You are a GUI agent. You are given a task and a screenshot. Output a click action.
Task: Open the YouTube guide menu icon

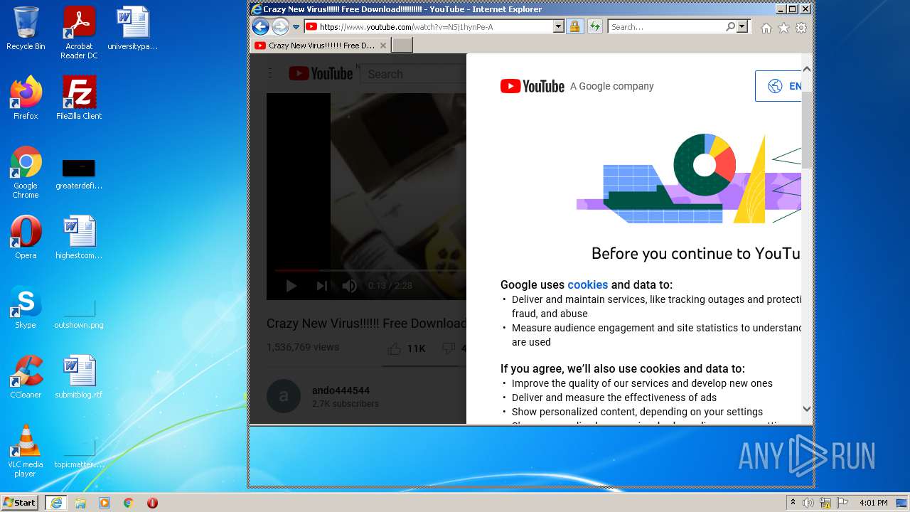point(270,74)
